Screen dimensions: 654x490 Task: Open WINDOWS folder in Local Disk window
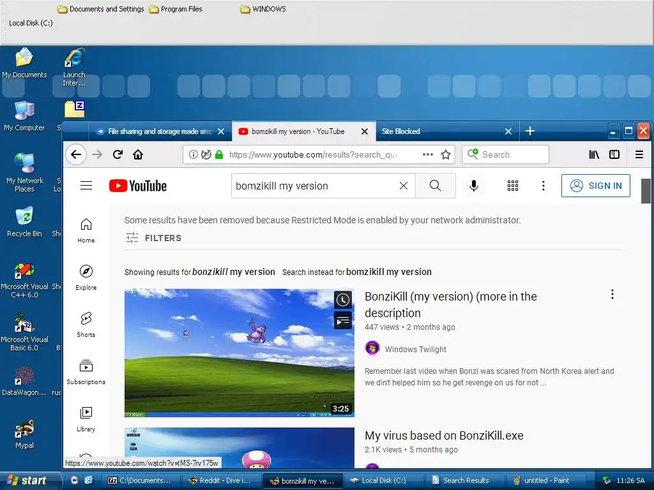coord(263,9)
